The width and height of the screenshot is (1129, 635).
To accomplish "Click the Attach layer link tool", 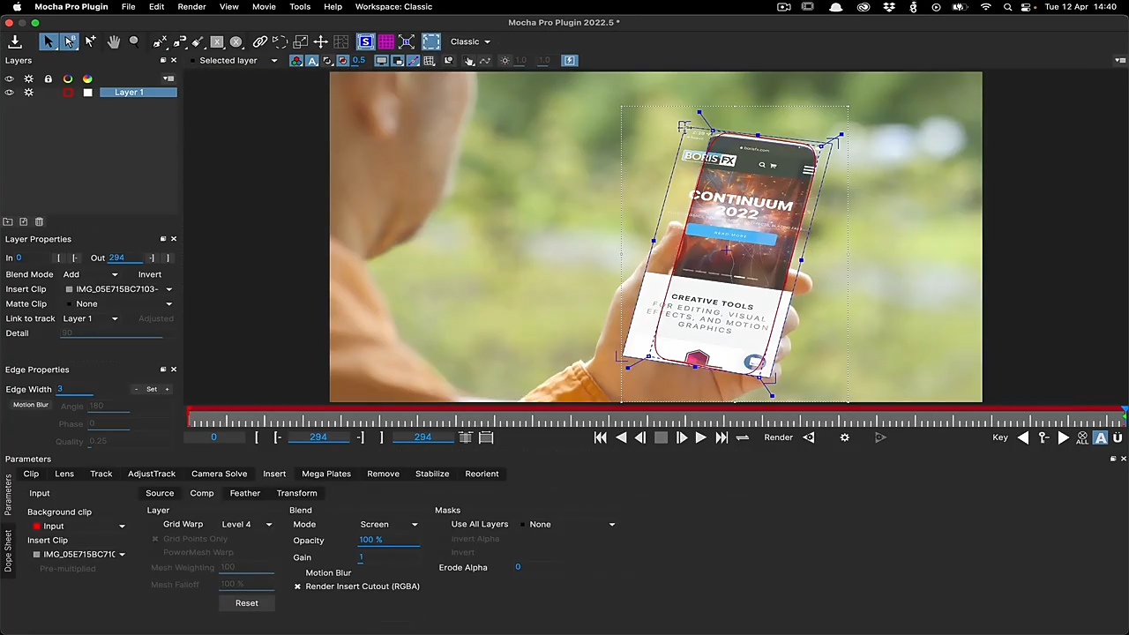I will point(259,41).
